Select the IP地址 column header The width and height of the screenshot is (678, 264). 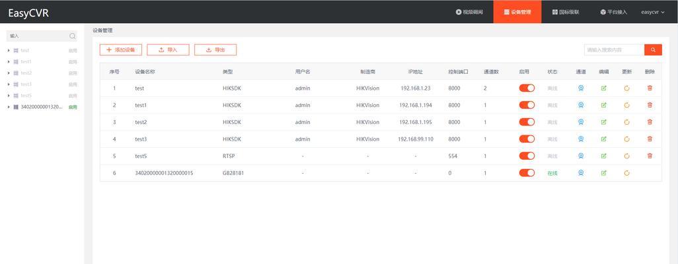(x=415, y=72)
